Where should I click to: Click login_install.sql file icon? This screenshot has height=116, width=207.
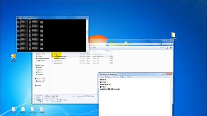coord(52,63)
